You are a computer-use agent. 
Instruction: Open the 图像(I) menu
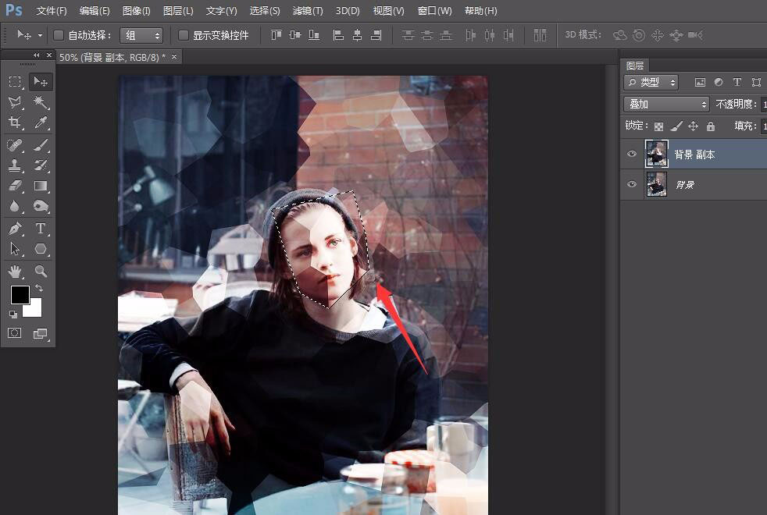pos(137,11)
